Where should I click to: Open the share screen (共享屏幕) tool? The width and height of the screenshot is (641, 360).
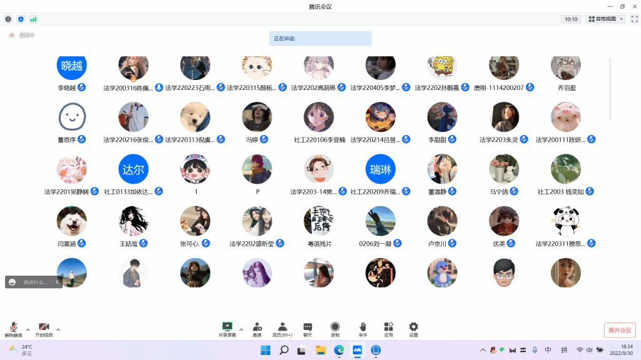click(227, 329)
